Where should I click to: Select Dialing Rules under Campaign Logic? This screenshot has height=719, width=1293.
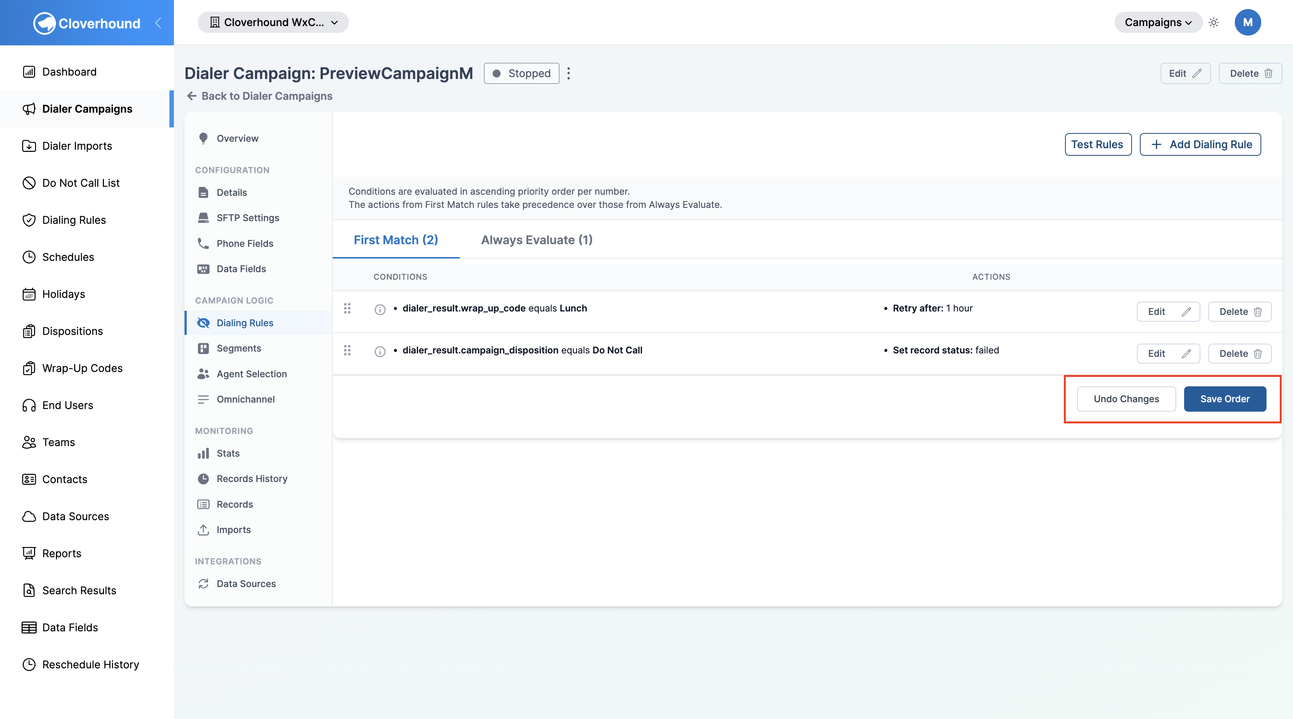click(259, 323)
